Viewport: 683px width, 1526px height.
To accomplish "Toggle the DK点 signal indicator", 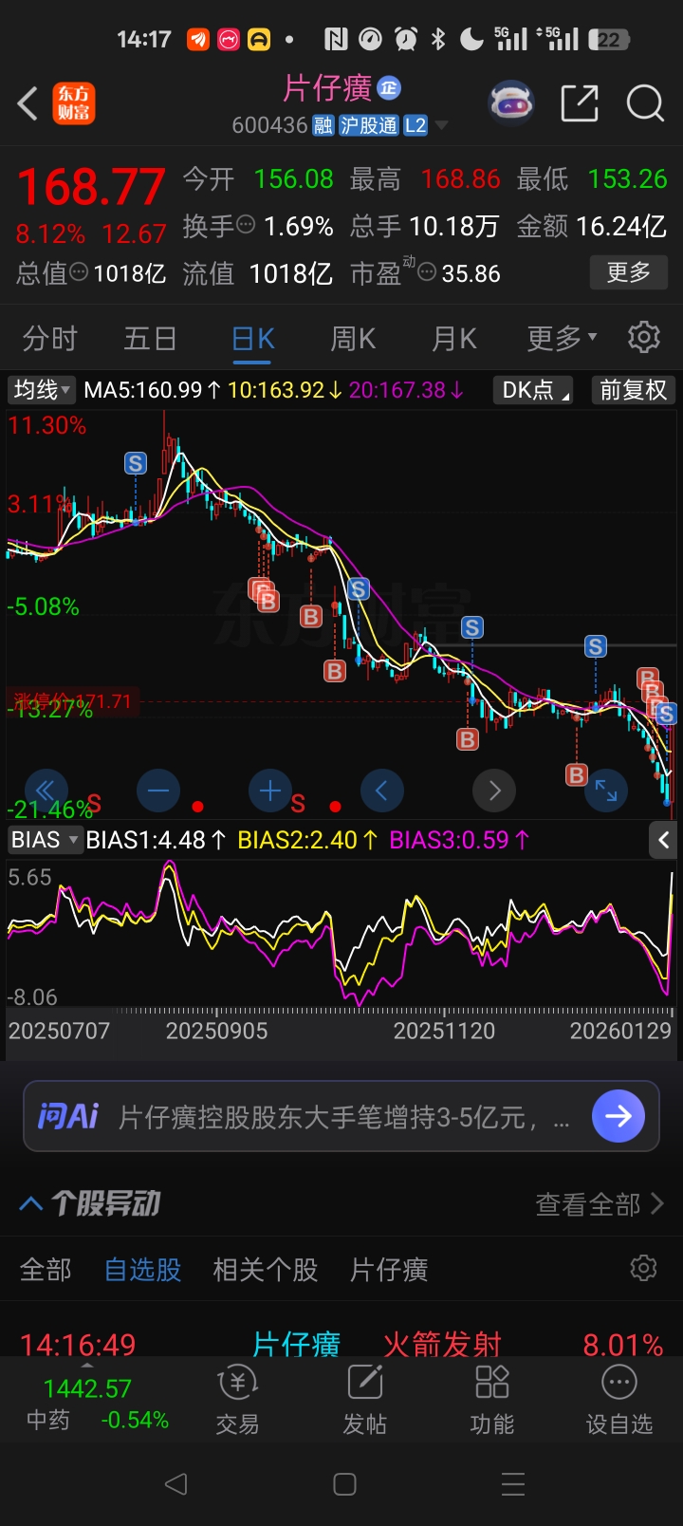I will (534, 390).
